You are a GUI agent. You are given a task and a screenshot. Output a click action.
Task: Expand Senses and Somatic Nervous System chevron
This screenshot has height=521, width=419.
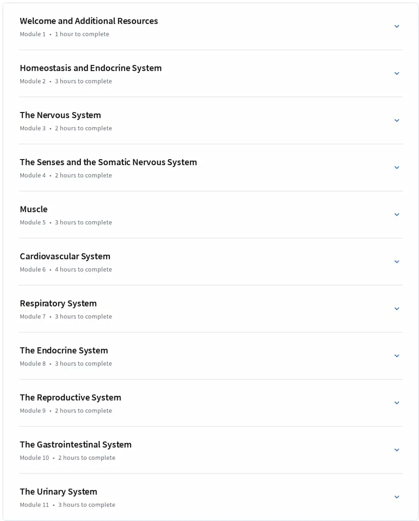(x=396, y=168)
